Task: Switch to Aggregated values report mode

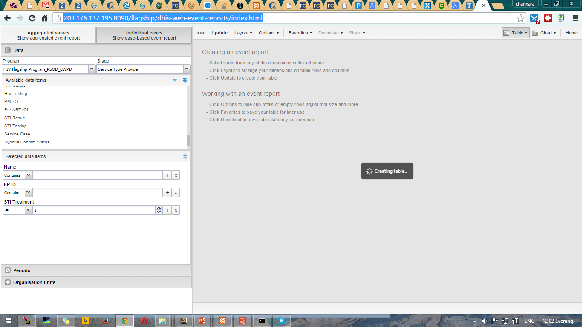Action: (49, 35)
